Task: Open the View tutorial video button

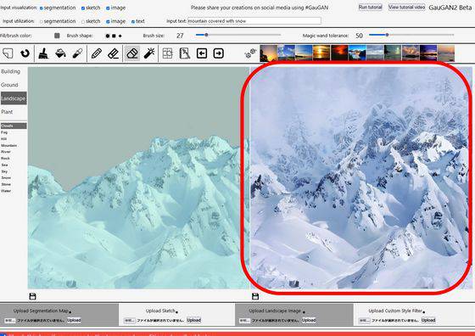Action: coord(406,7)
